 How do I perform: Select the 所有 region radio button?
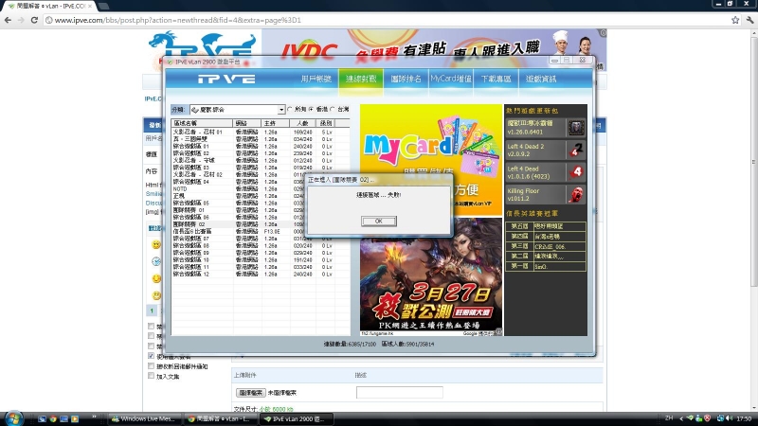point(290,109)
